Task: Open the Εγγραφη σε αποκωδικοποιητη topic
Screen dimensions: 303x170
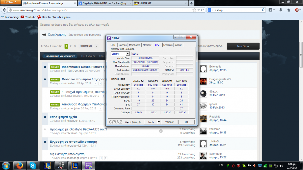Action: click(x=73, y=142)
